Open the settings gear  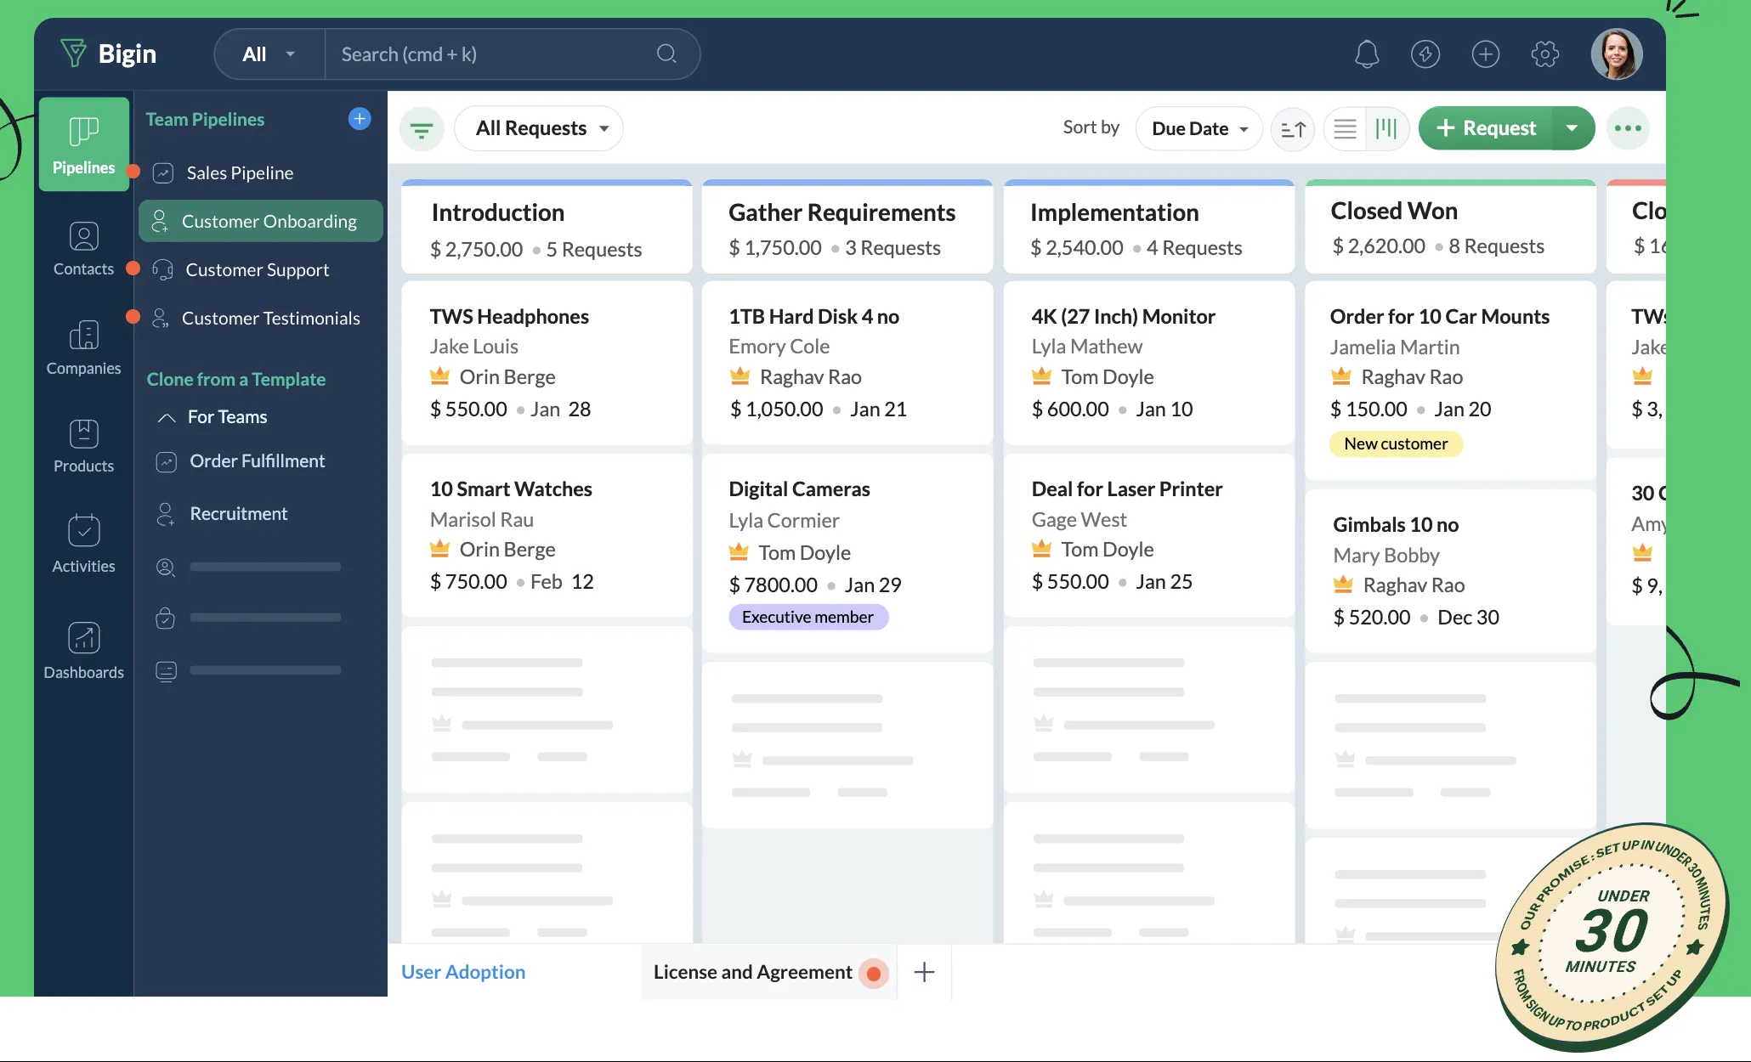pos(1544,54)
